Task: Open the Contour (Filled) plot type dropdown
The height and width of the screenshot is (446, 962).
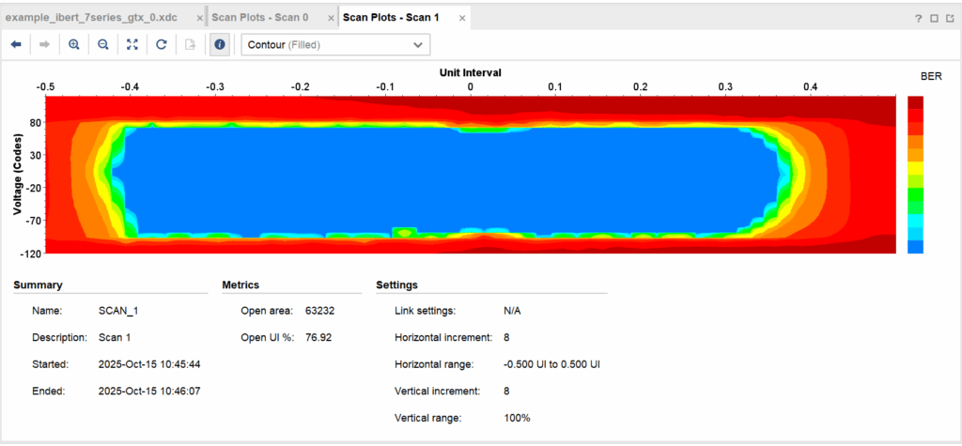Action: pos(335,44)
